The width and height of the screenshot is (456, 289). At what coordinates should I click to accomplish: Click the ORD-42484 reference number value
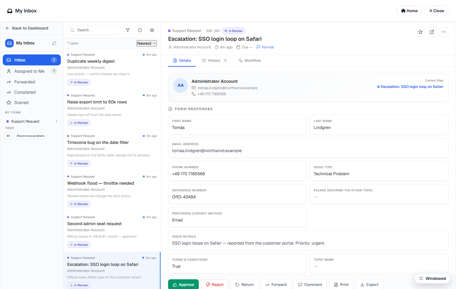tap(184, 197)
